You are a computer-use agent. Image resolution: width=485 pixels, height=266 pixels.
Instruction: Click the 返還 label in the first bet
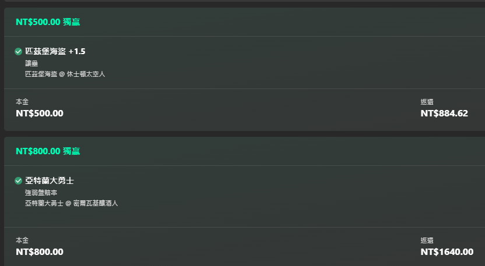[427, 102]
